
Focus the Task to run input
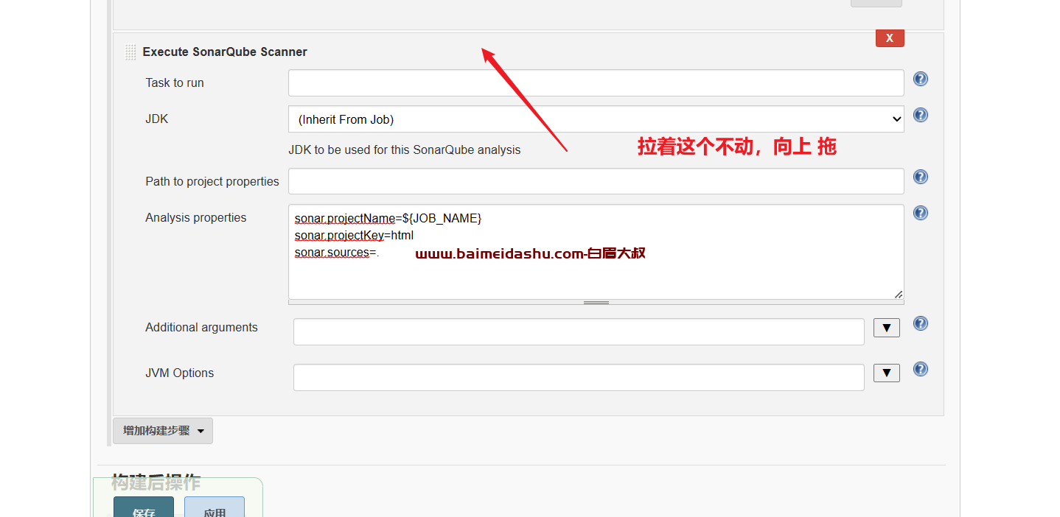[x=596, y=82]
